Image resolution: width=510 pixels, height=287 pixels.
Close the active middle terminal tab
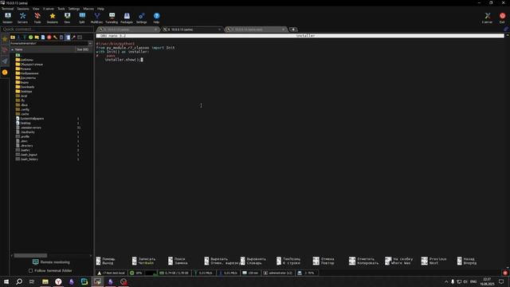click(x=220, y=29)
